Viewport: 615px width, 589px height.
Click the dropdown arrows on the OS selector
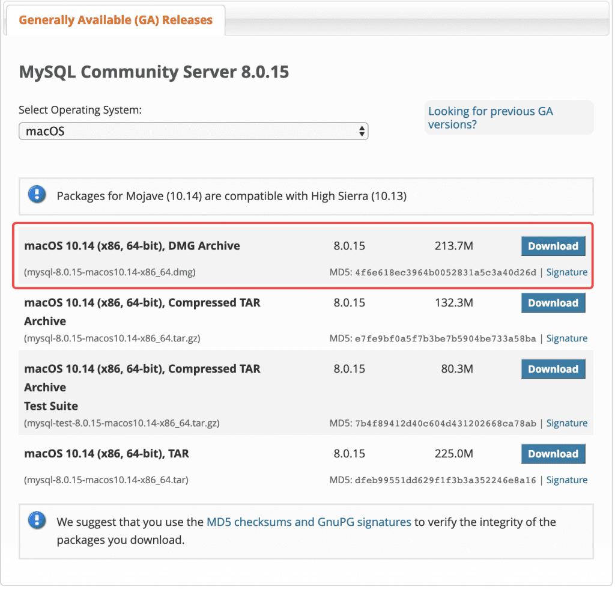click(361, 131)
